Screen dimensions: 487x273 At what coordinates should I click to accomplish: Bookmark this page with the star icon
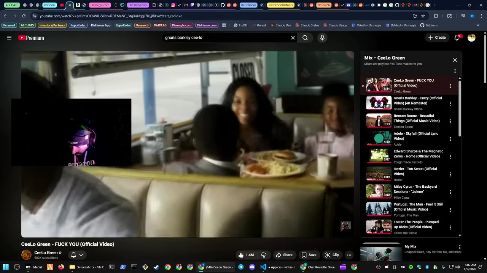click(423, 16)
